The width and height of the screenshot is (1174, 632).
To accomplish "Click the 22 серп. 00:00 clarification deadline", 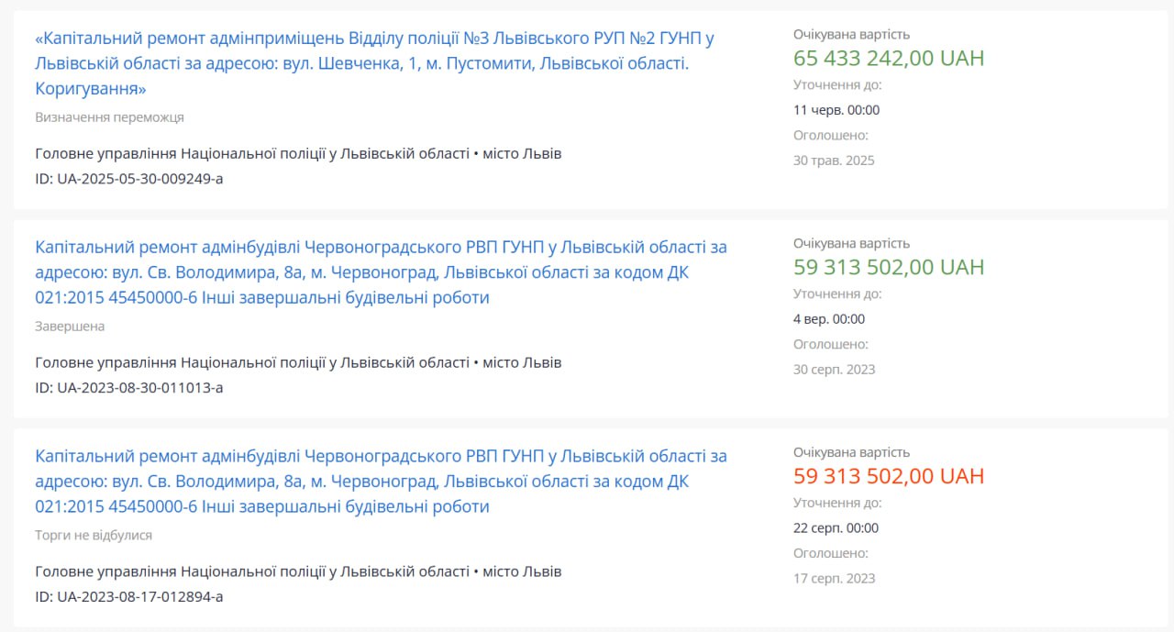I will coord(836,528).
